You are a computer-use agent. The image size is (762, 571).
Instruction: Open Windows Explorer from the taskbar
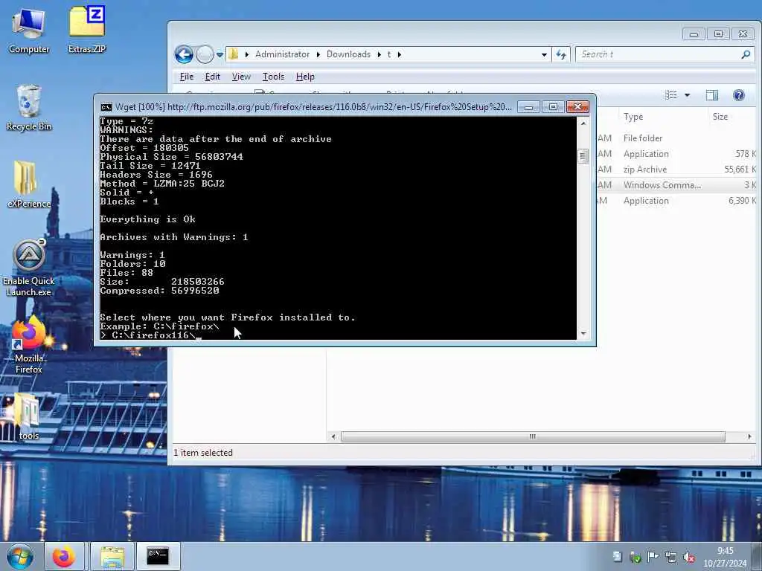[x=113, y=556]
